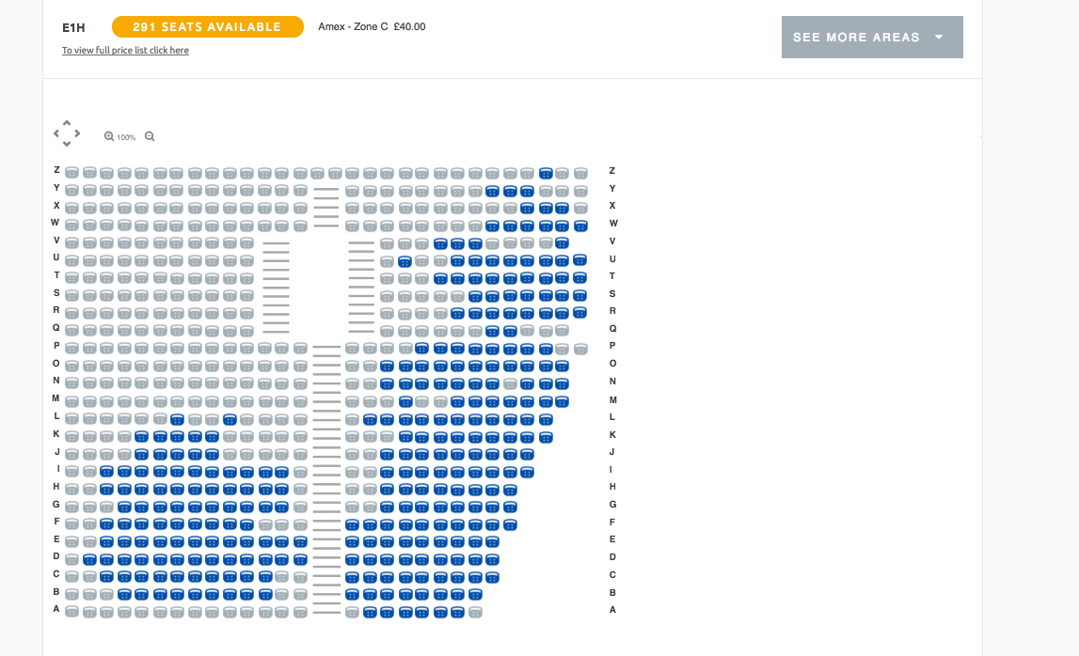Pan the seat map up
Screen dimensions: 1079x656
point(67,123)
